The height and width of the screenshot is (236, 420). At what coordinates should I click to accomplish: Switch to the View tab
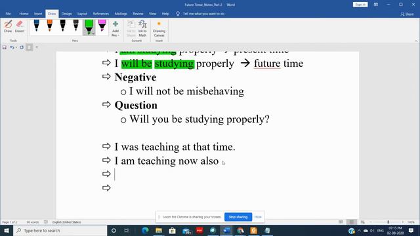(x=152, y=14)
